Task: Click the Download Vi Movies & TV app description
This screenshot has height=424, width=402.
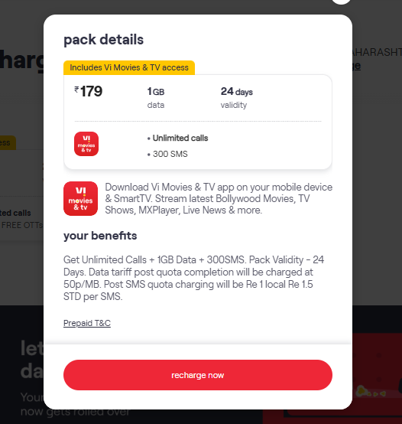Action: (219, 198)
